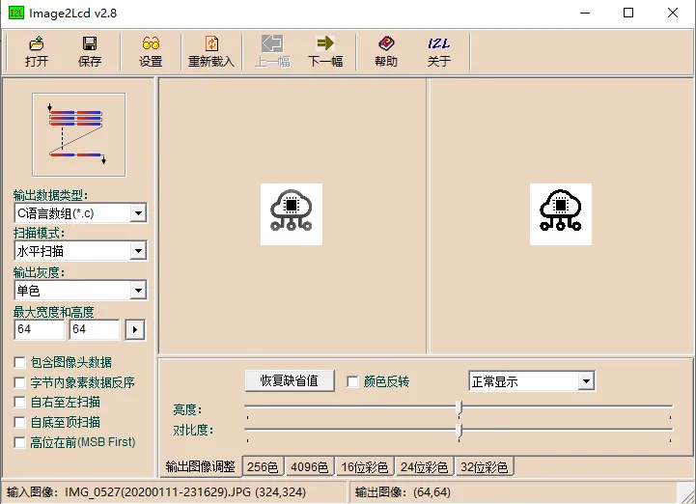Close the Image2Lcd window
696x504 pixels.
[673, 13]
